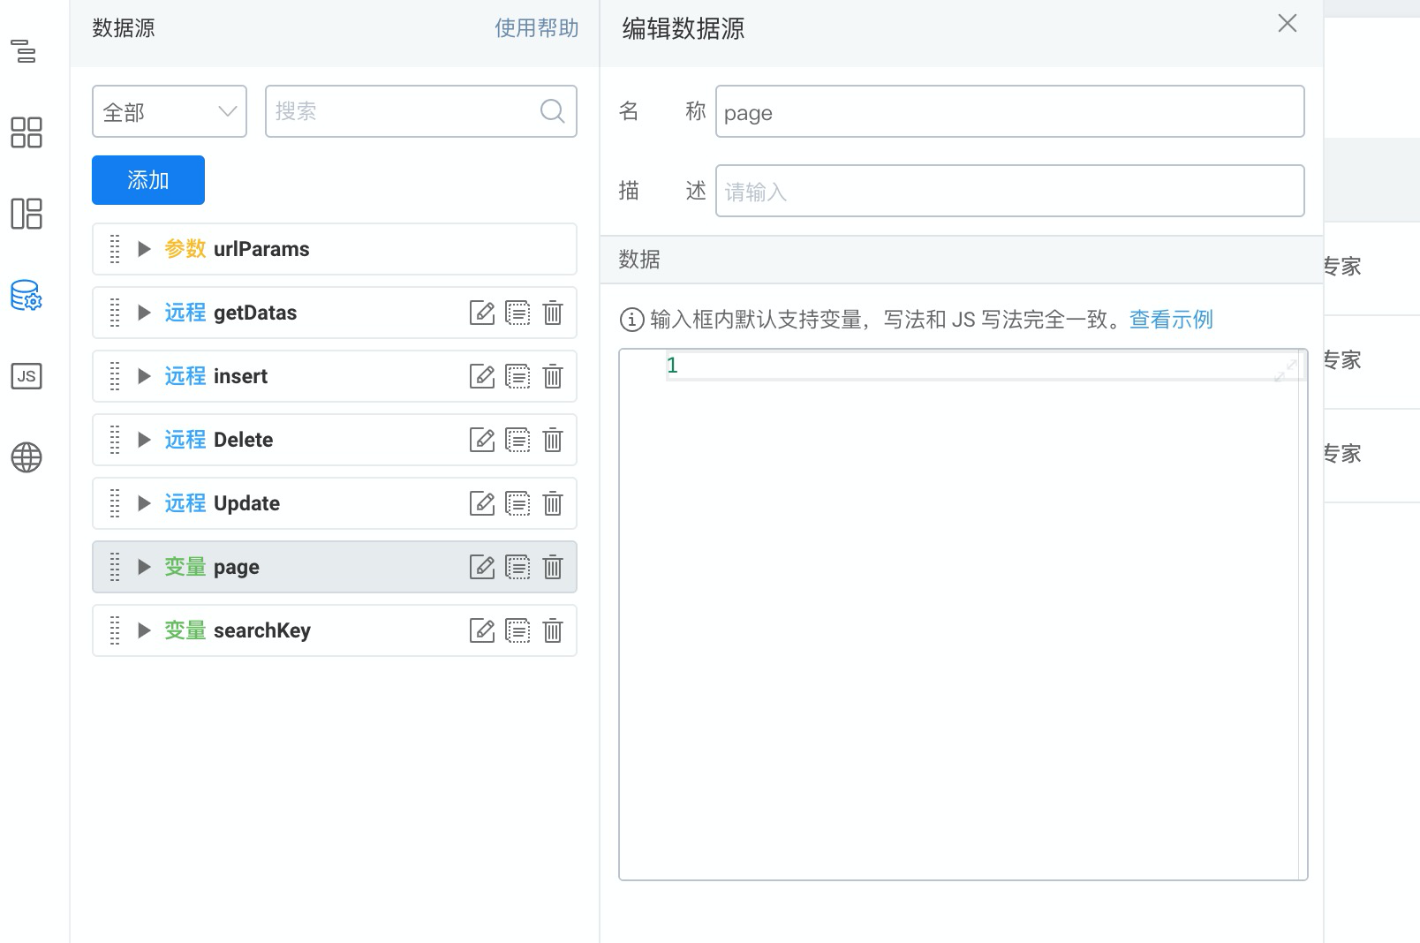The height and width of the screenshot is (943, 1420).
Task: Open the component library grid icon
Action: click(26, 132)
